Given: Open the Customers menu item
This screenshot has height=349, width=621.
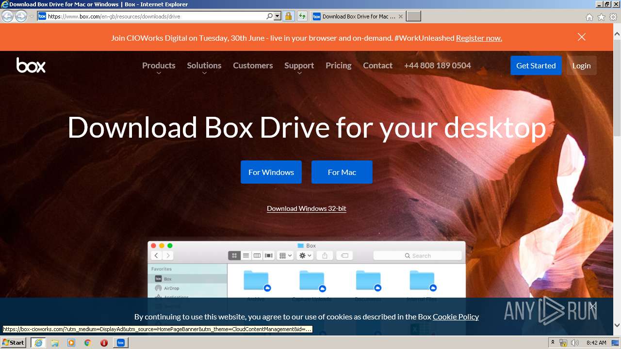Looking at the screenshot, I should 253,65.
